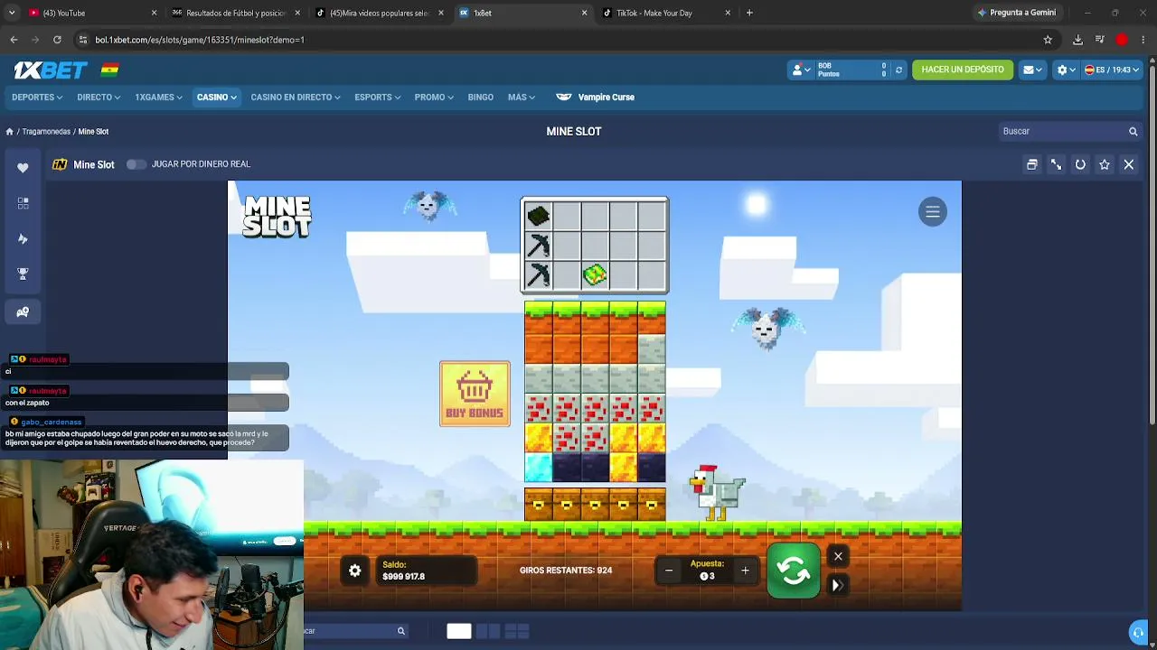This screenshot has width=1157, height=650.
Task: Open the account profile dropdown
Action: pos(802,70)
